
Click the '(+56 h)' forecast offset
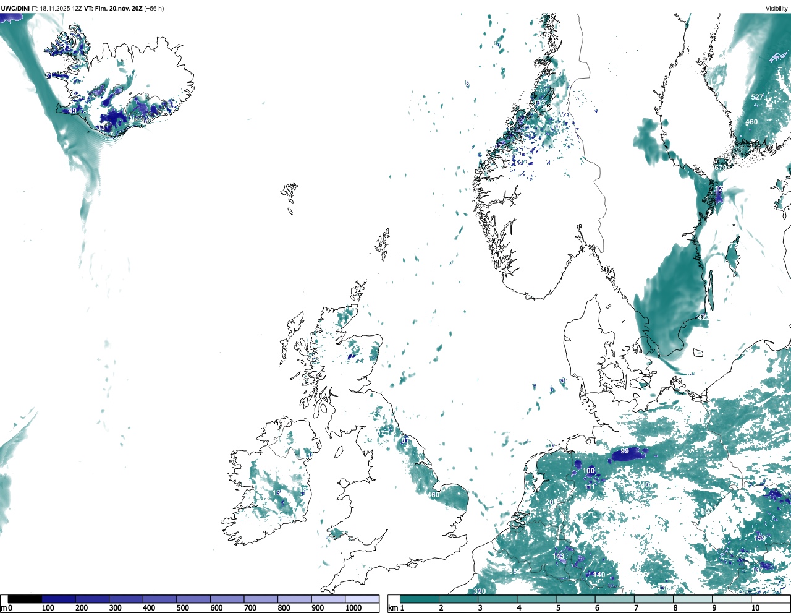point(154,8)
